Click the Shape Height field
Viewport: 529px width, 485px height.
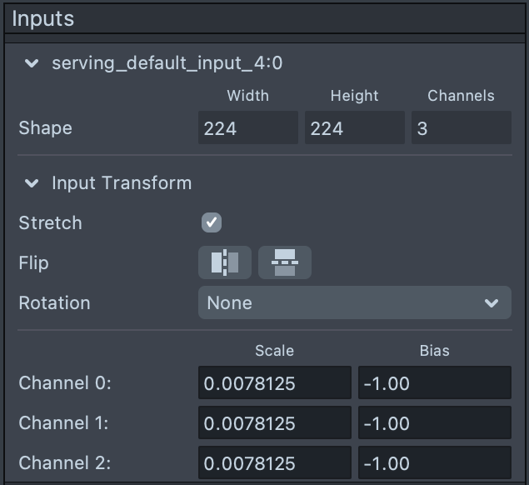coord(354,128)
